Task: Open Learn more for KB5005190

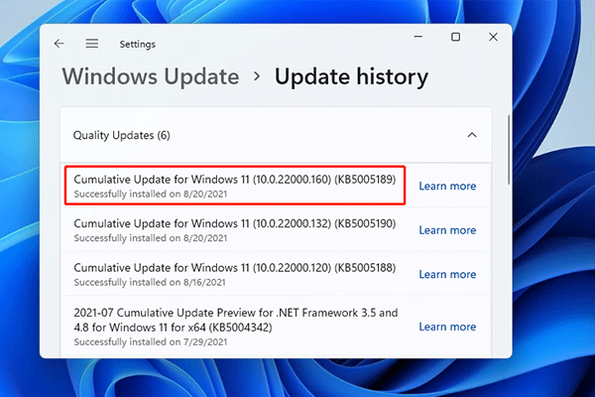Action: click(447, 230)
